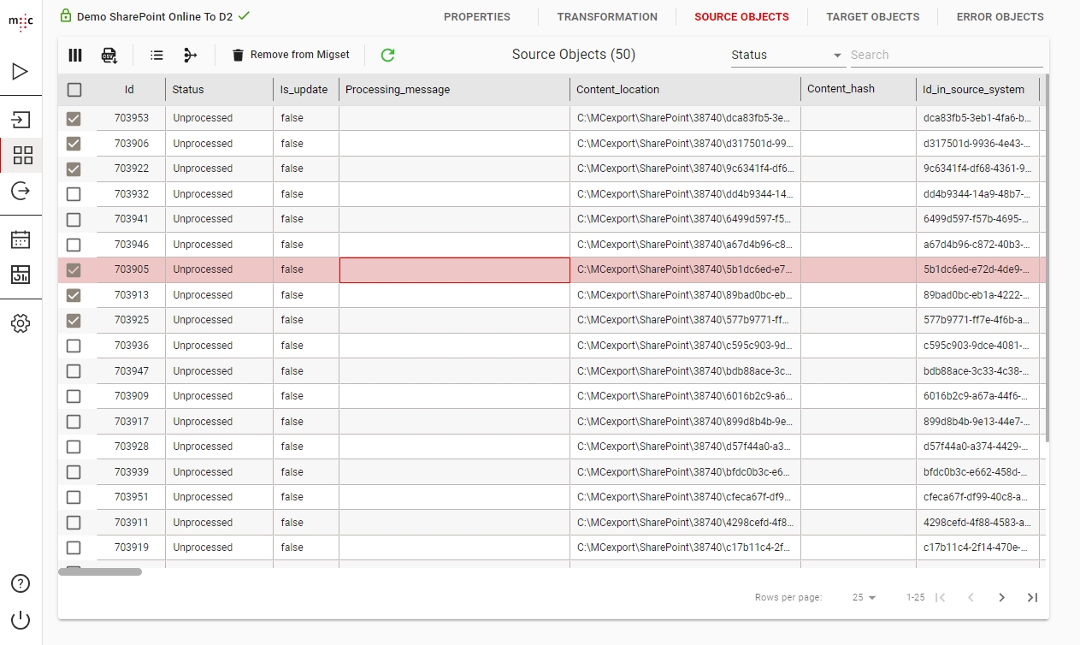This screenshot has width=1080, height=645.
Task: Click into the Search input field
Action: point(945,55)
